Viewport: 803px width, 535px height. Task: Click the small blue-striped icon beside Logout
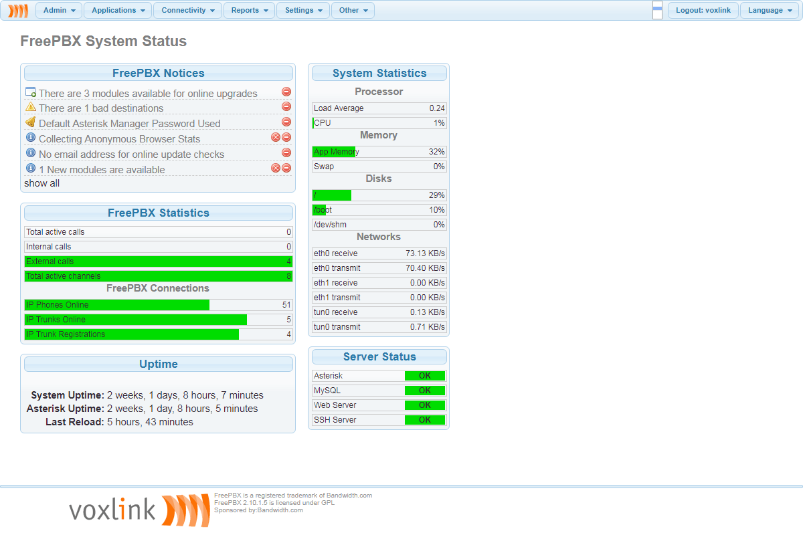(x=657, y=10)
